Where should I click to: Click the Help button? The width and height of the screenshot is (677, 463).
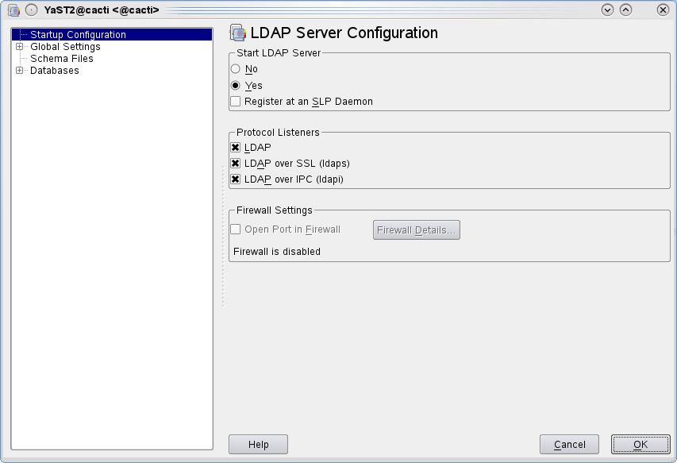point(258,444)
